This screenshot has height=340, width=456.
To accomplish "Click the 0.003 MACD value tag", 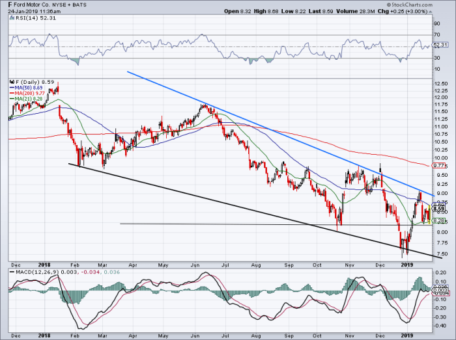I will click(440, 291).
